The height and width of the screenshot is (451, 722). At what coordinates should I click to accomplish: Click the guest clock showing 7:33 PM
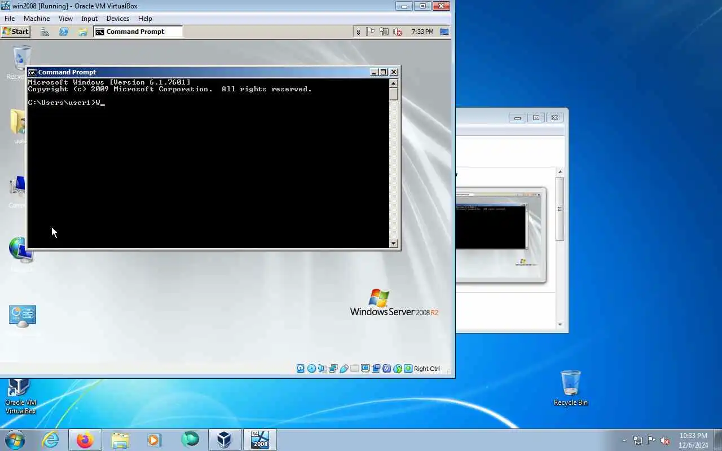pos(422,32)
